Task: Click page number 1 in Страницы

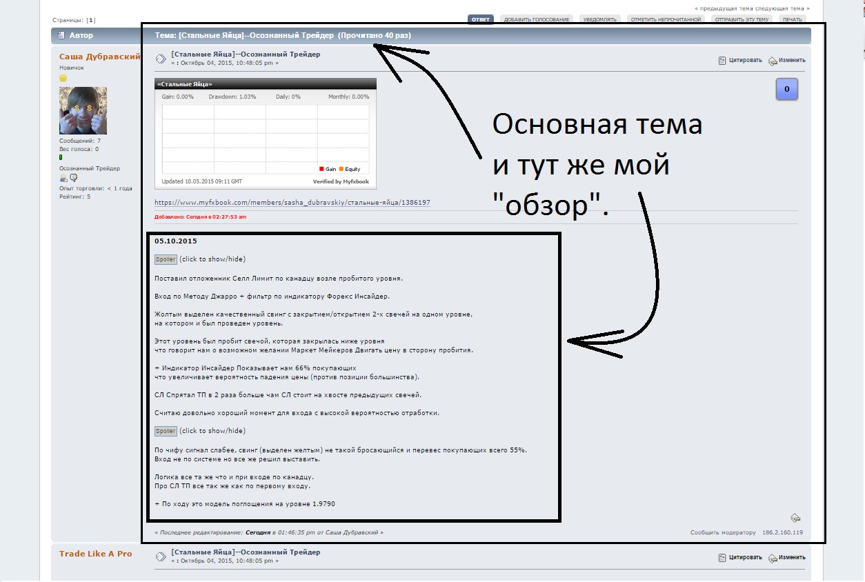Action: [91, 20]
